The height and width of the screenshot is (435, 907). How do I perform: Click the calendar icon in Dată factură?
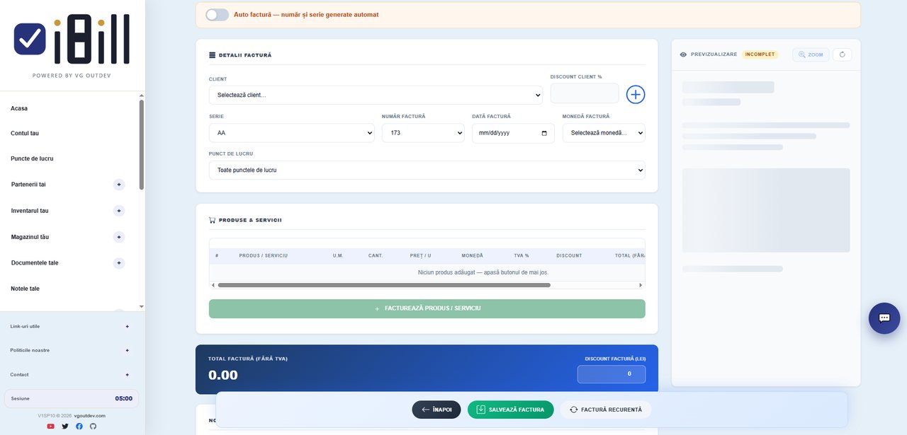click(x=544, y=133)
